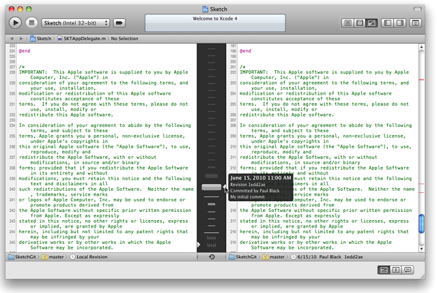Toggle the breakpoints button

tap(119, 23)
